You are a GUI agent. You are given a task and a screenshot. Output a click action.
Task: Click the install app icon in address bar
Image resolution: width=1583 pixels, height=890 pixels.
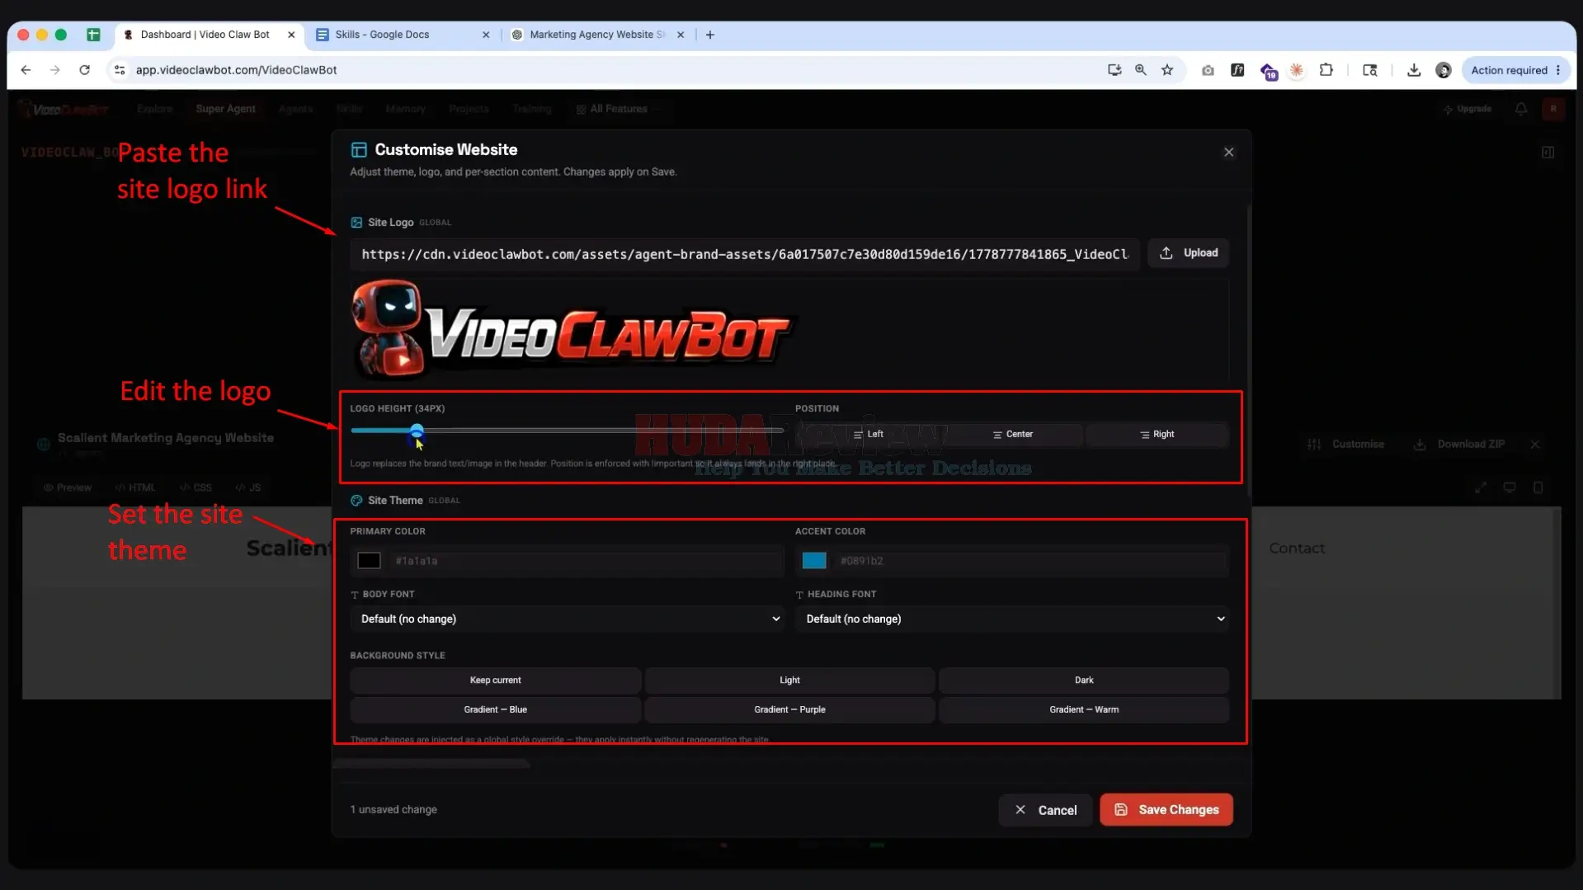click(1114, 70)
